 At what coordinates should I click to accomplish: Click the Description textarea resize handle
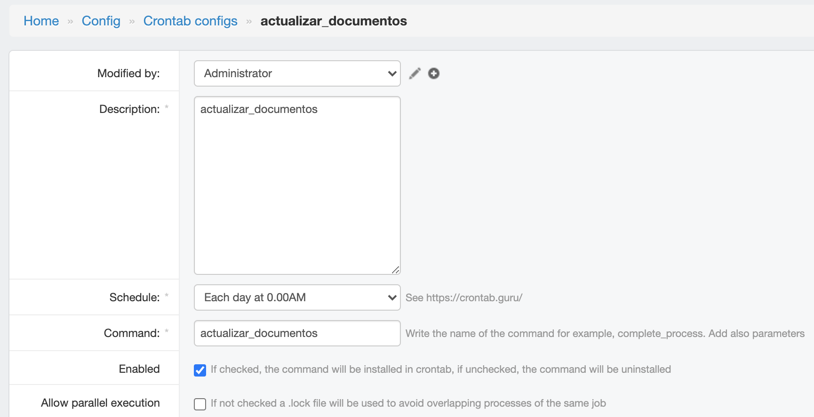click(396, 270)
